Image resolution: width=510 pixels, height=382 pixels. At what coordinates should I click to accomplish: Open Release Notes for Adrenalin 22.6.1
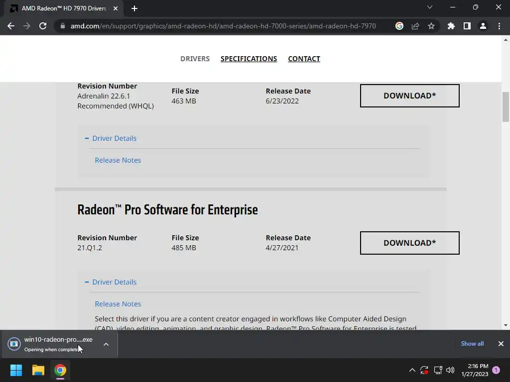point(118,160)
